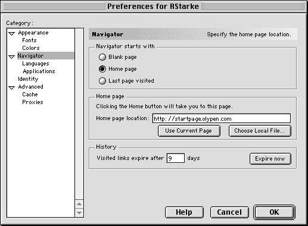Click Choose Local File button
This screenshot has width=308, height=226.
(260, 131)
